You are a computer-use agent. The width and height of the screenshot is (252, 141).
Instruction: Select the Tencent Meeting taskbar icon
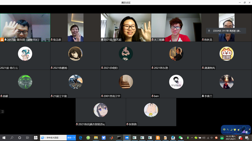(127, 138)
